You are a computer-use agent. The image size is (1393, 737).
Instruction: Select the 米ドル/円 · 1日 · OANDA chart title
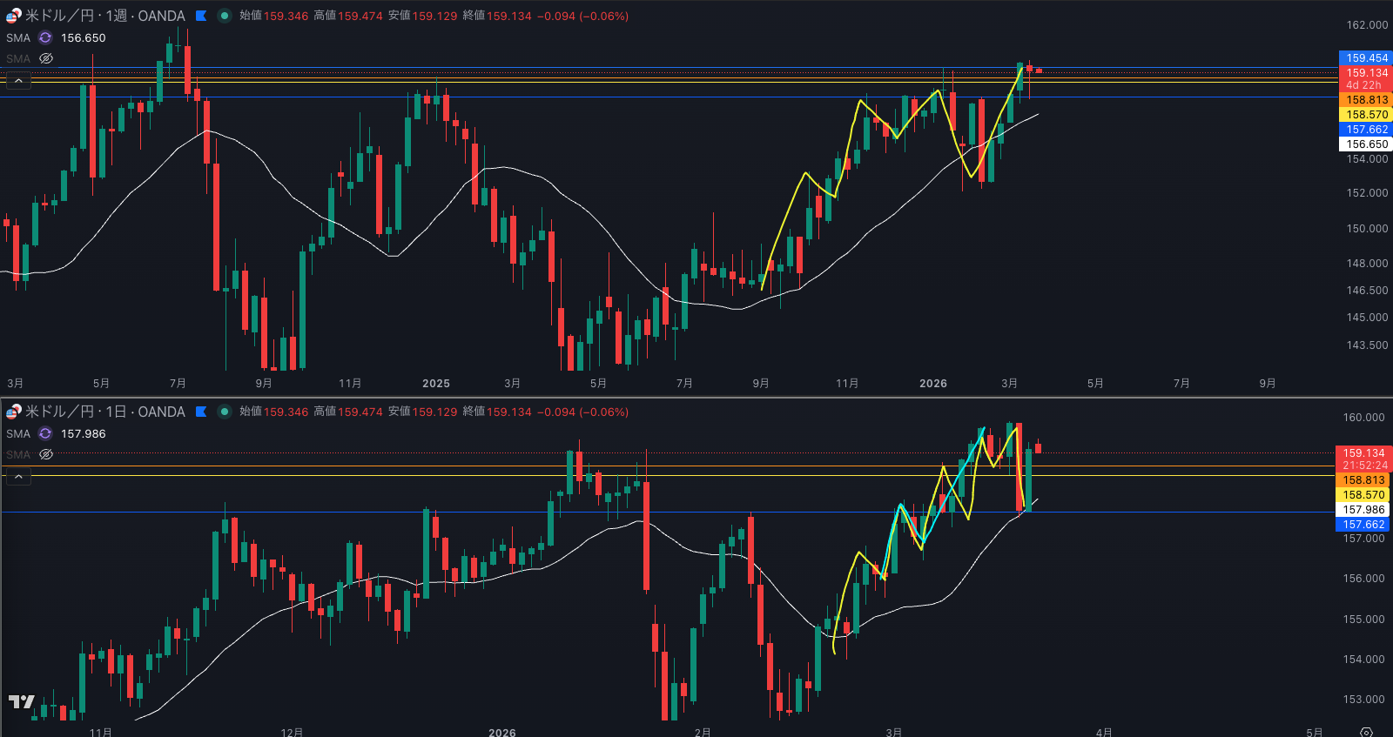coord(105,412)
